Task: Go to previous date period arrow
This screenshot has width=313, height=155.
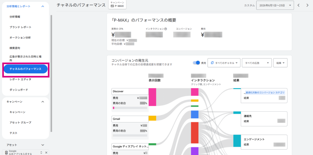Action: coord(299,5)
